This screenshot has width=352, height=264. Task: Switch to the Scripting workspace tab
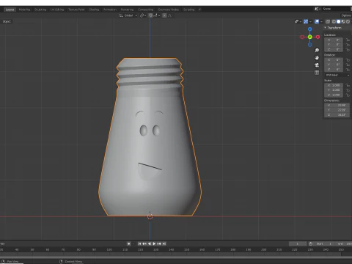(x=189, y=10)
